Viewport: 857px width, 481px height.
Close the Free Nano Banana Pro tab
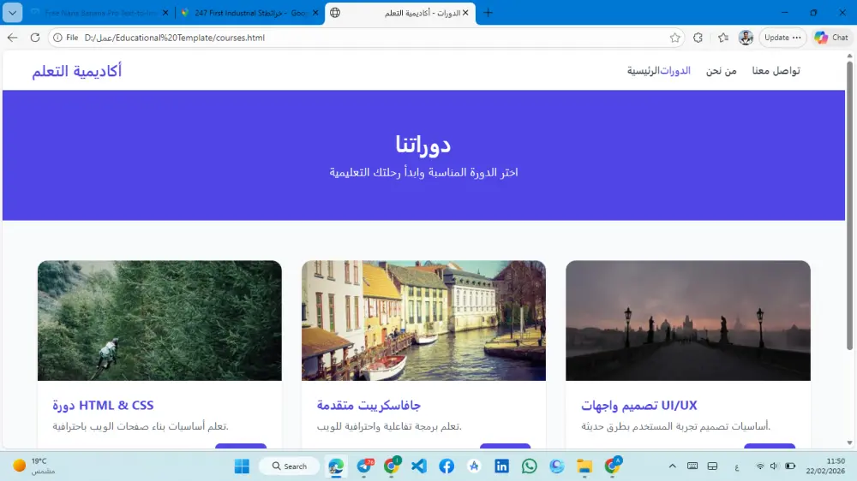tap(165, 13)
